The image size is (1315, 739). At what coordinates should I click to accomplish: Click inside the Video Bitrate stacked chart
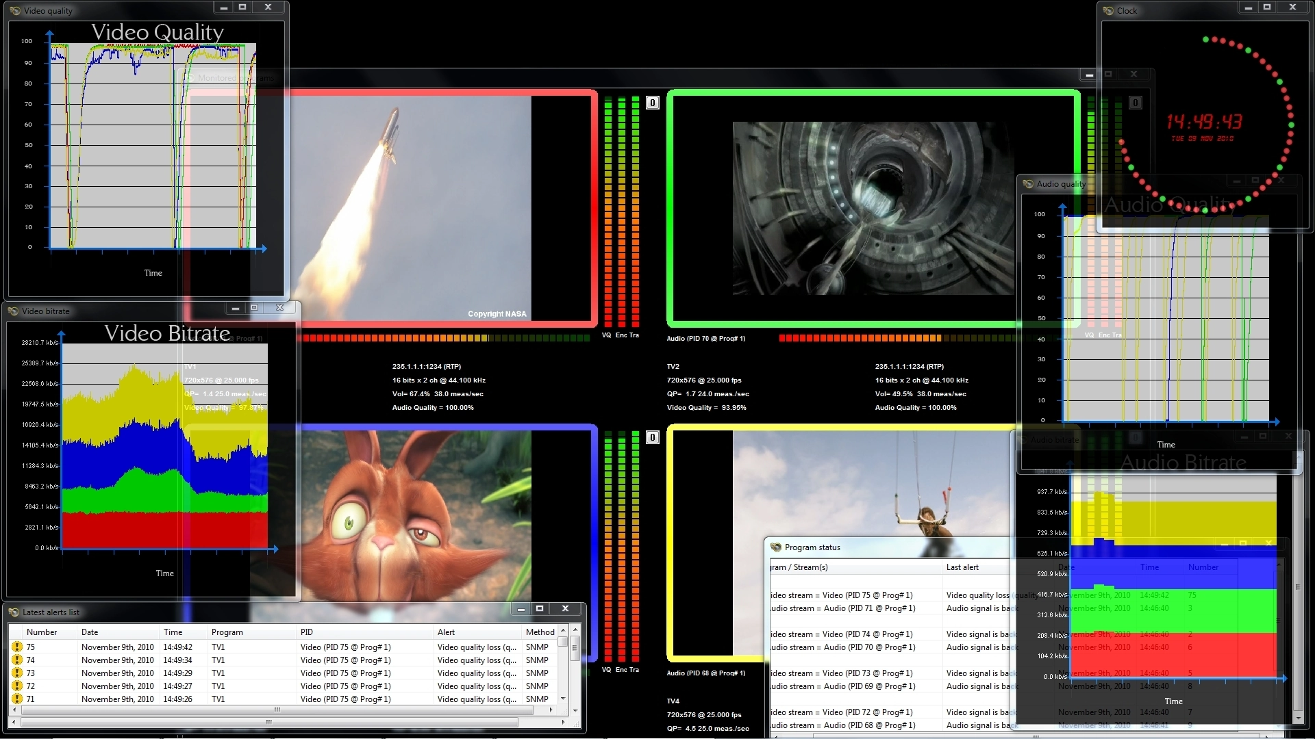164,446
